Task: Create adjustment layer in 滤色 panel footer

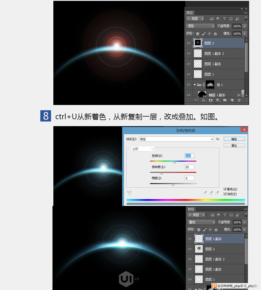Action: (x=218, y=100)
